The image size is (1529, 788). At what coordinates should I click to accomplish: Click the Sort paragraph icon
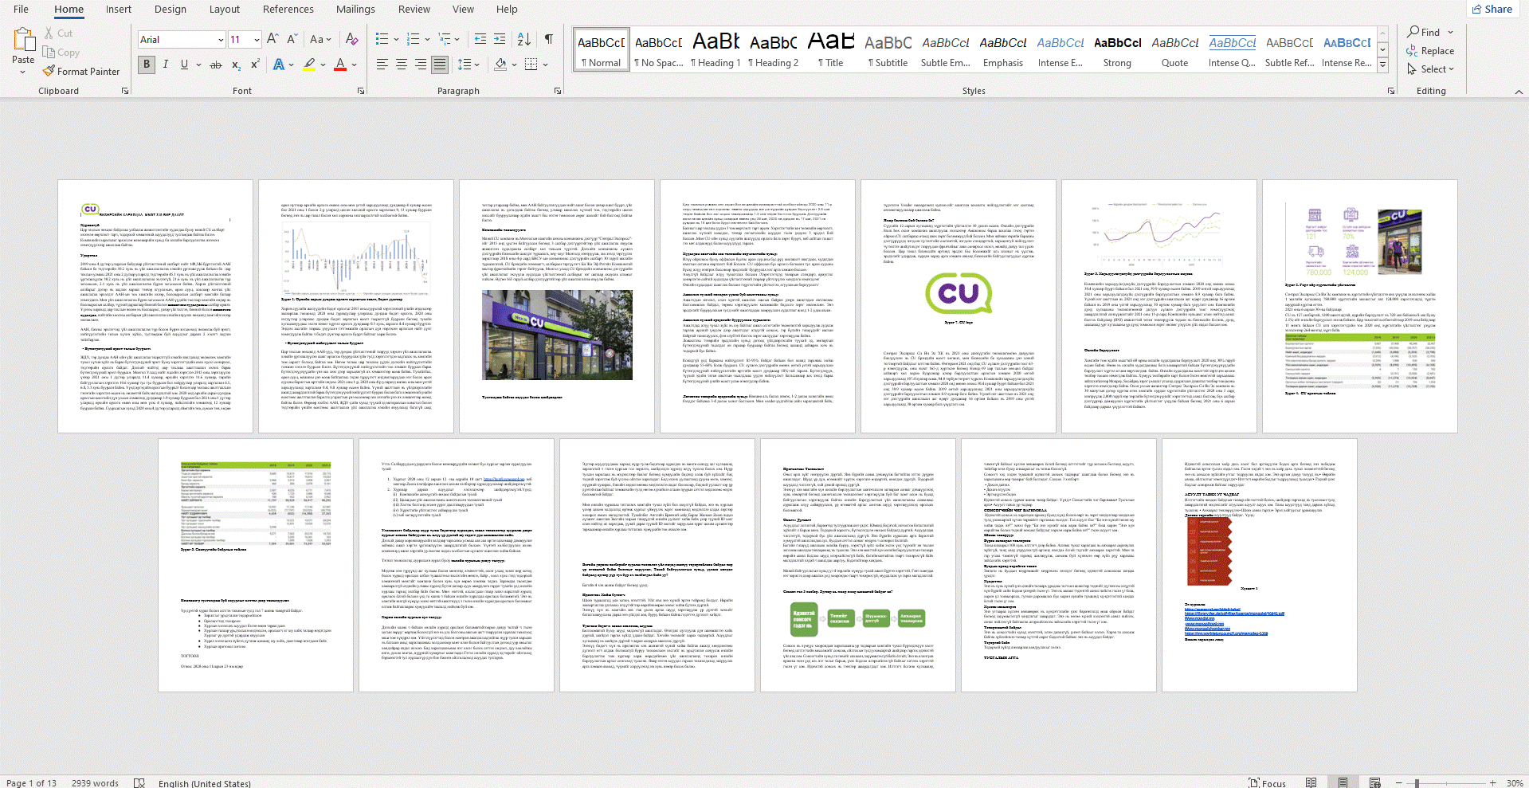click(x=523, y=39)
